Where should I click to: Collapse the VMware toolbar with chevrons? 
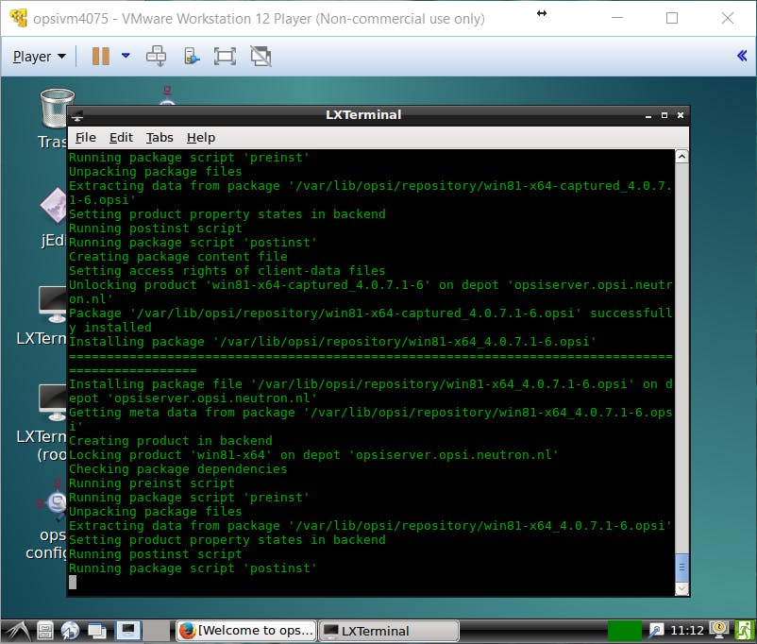click(742, 56)
